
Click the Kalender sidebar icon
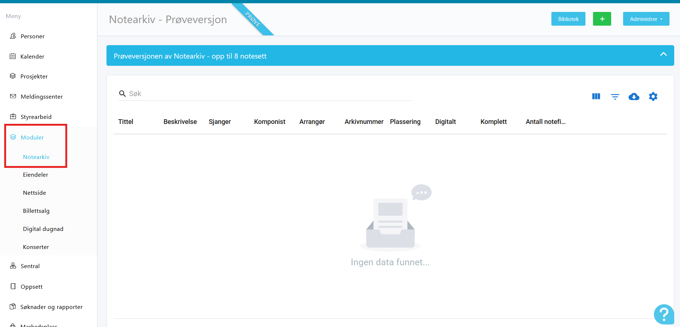point(13,56)
